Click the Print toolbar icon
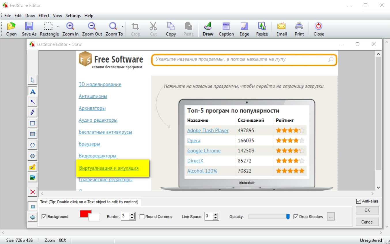The width and height of the screenshot is (390, 244). coord(299,26)
